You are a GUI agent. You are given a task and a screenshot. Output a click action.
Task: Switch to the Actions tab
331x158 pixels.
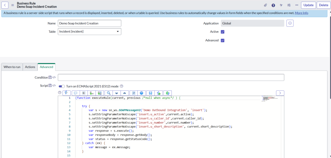coord(30,67)
